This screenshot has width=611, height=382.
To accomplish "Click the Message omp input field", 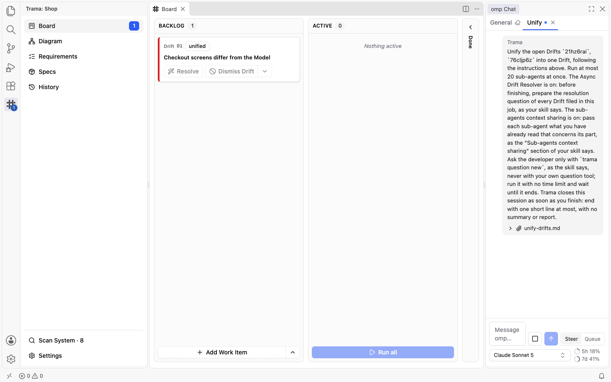I will (507, 334).
